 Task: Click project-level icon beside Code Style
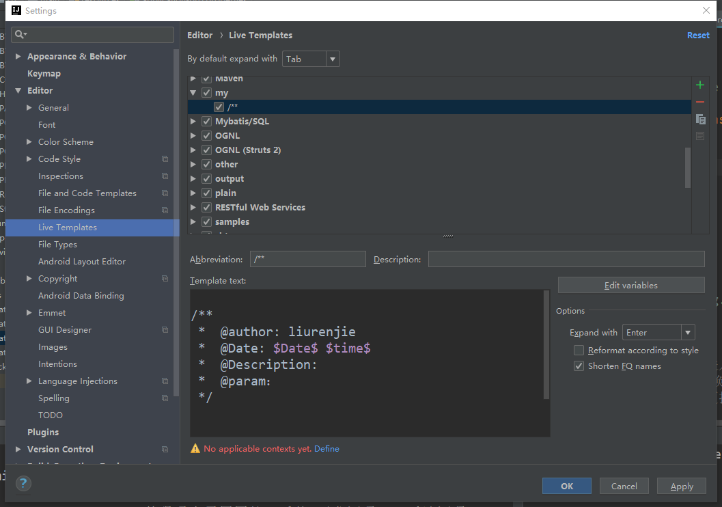(165, 159)
